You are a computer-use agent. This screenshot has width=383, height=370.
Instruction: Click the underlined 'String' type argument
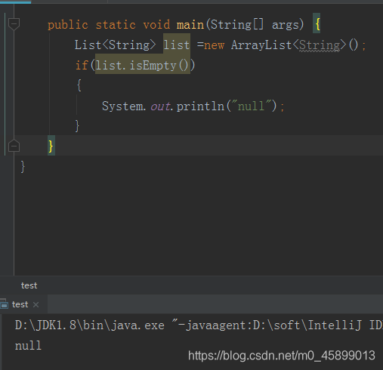[320, 45]
